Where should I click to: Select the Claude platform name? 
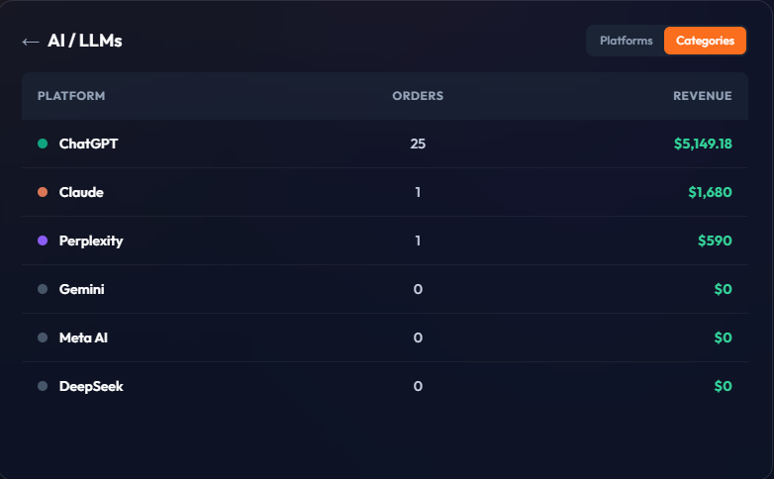pos(81,192)
